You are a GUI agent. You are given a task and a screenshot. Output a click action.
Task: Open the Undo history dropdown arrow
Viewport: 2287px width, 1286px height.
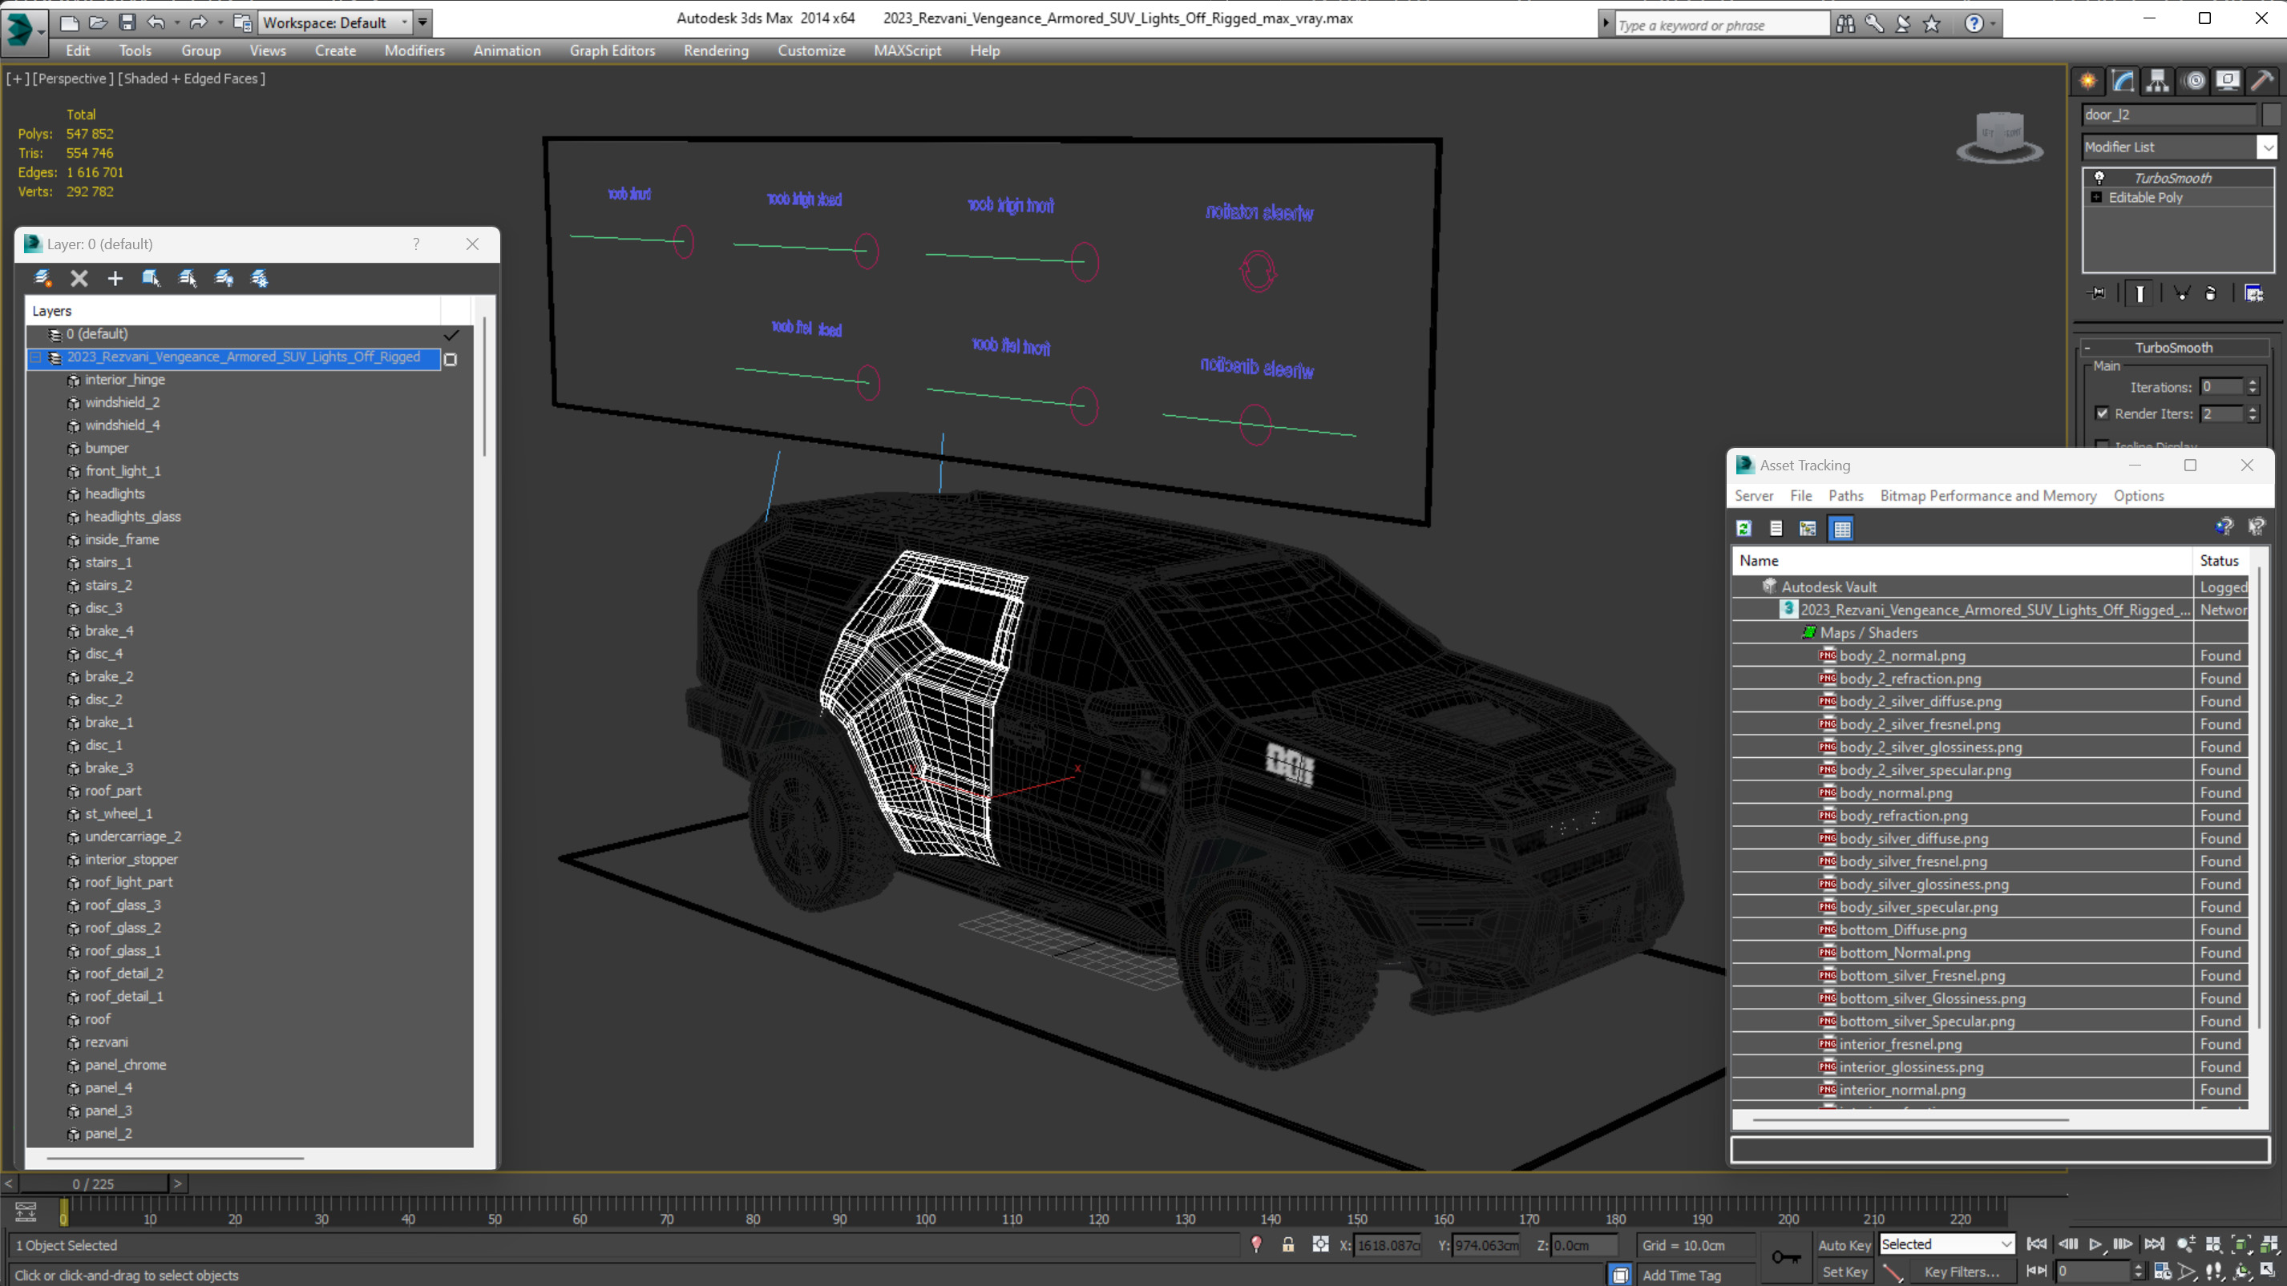pyautogui.click(x=176, y=22)
